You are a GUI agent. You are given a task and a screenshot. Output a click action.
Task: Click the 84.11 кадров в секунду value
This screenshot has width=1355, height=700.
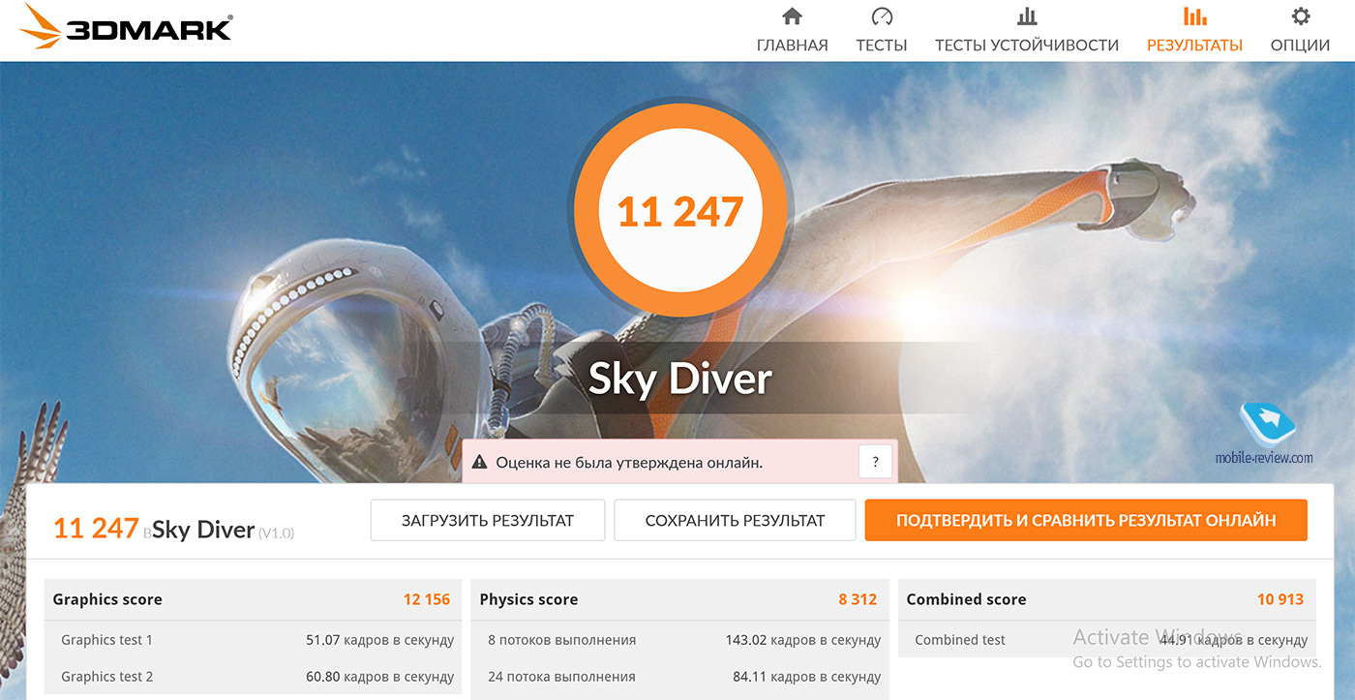(x=807, y=677)
